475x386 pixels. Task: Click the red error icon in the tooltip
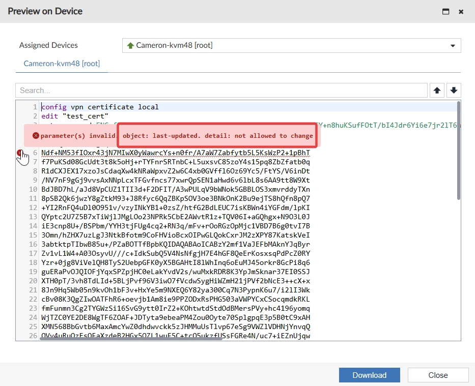click(36, 135)
